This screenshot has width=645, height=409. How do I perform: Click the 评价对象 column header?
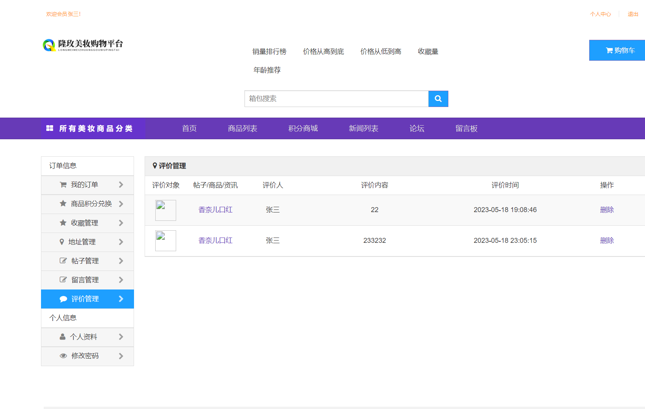[166, 185]
